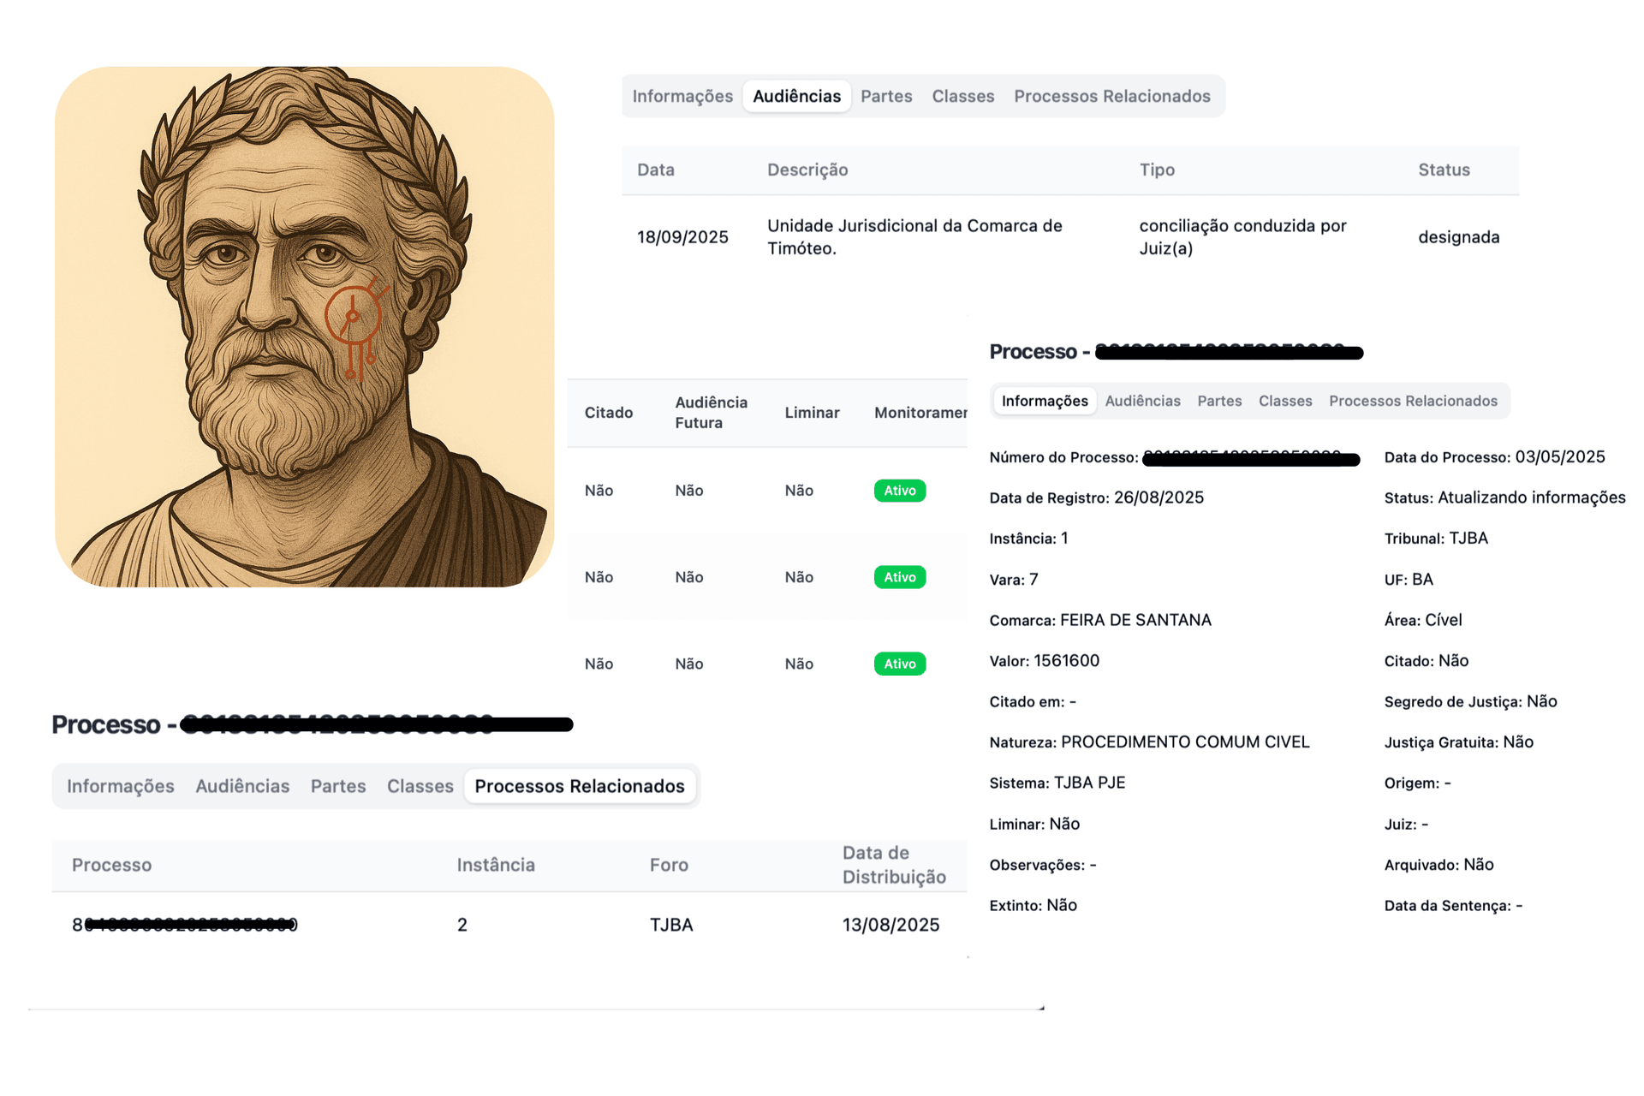Click the green Ativo badge in the second row
Image resolution: width=1644 pixels, height=1096 pixels.
899,577
